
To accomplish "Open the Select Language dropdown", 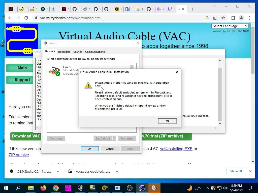I will tap(230, 26).
